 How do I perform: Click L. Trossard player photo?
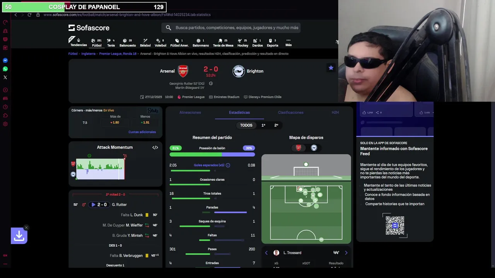pyautogui.click(x=276, y=253)
